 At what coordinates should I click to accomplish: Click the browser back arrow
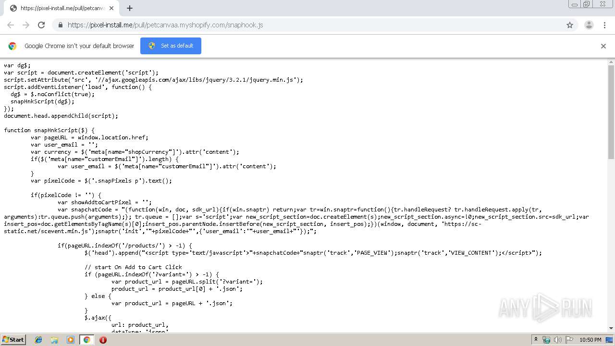pos(11,25)
